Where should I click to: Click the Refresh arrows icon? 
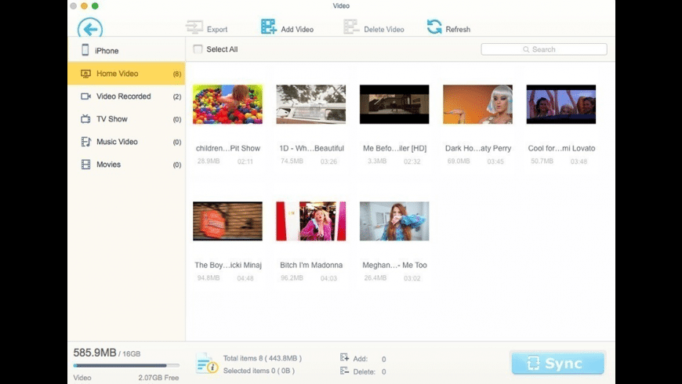tap(434, 27)
